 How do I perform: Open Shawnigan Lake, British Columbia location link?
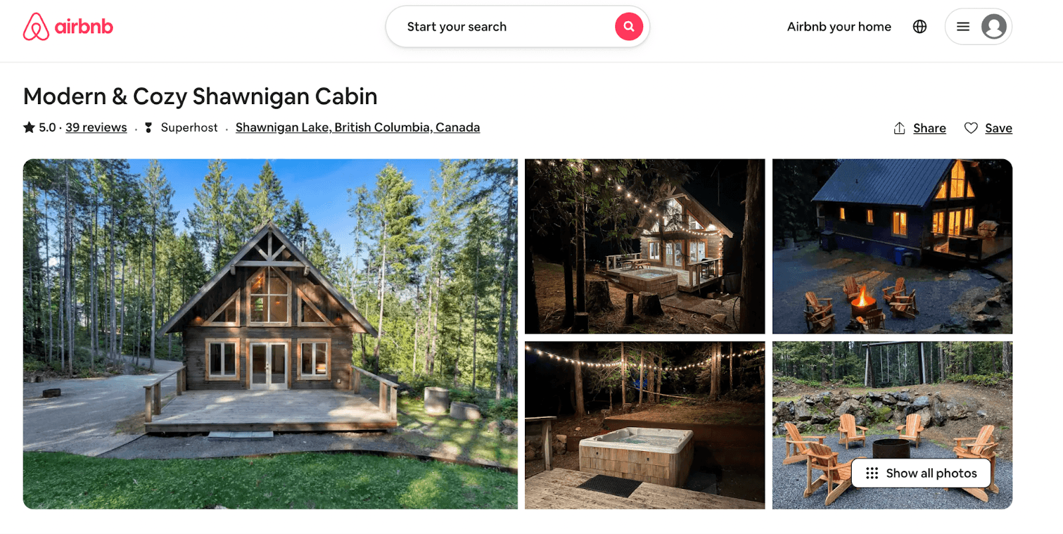point(357,127)
